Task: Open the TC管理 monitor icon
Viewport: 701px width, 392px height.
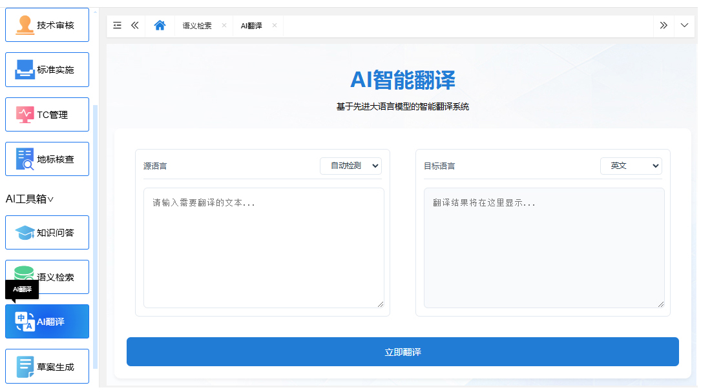Action: [x=25, y=115]
